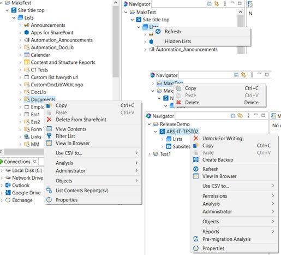Select the Navigator tab in the top-right panel
Screen dimensions: 281x255
tap(137, 4)
